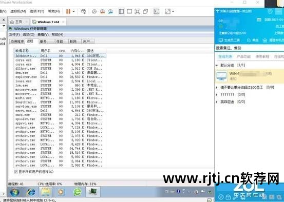Click the revert to snapshot icon
Viewport: 284px width, 202px height.
(103, 11)
